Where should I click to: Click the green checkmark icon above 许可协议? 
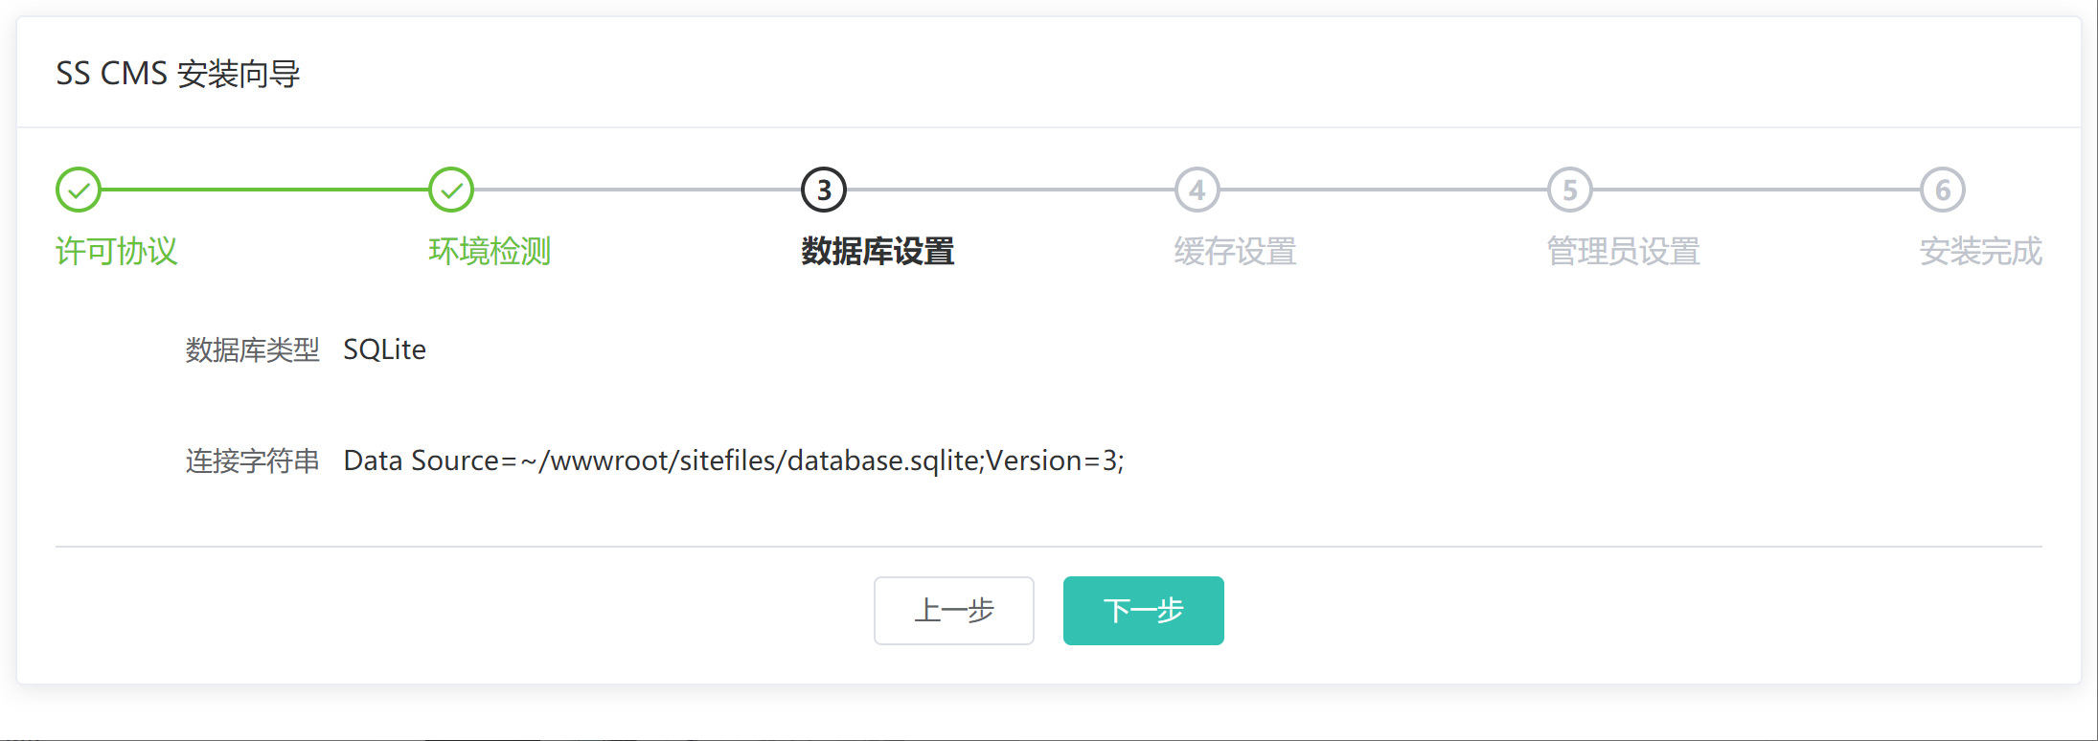79,190
